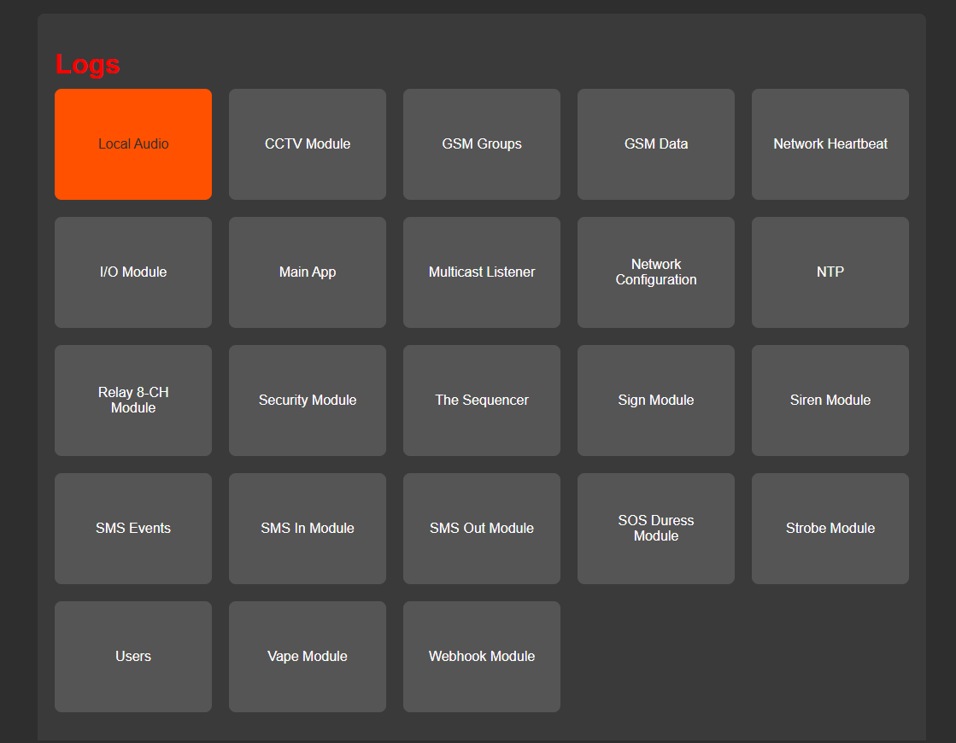
Task: Select the SMS Events tile
Action: pos(133,529)
